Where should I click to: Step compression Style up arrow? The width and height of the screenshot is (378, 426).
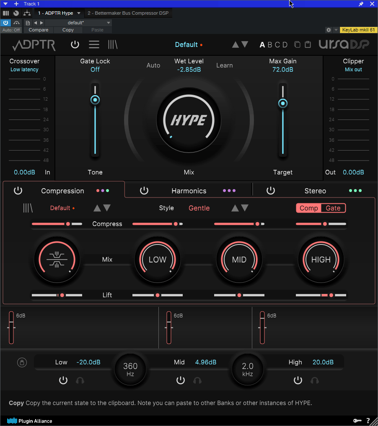coord(235,208)
